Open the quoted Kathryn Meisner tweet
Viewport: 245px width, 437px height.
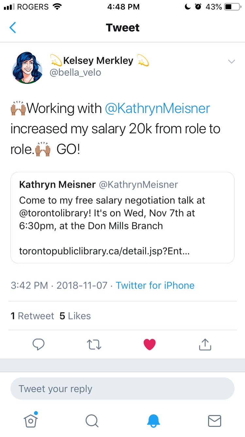tap(122, 218)
